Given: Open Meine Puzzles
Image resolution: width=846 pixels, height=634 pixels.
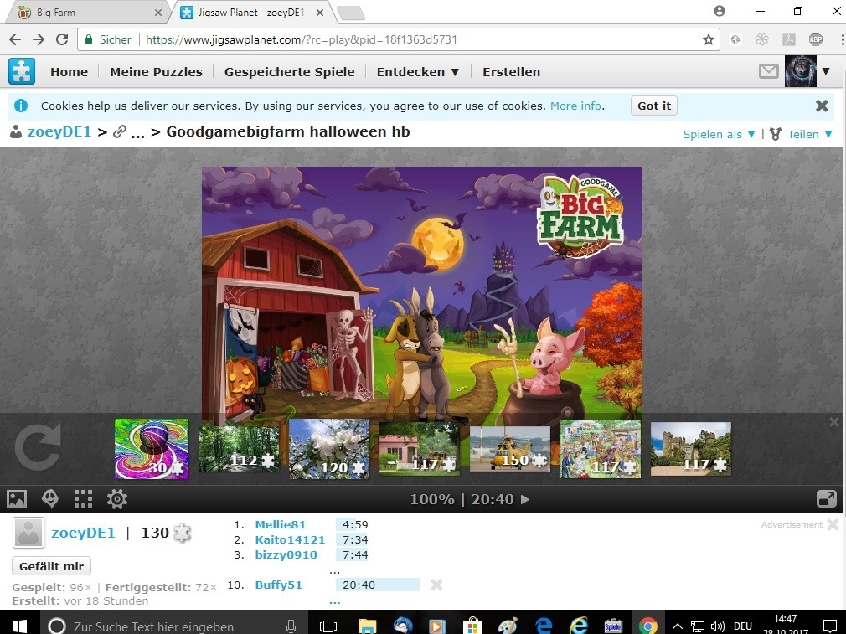Looking at the screenshot, I should click(x=156, y=72).
